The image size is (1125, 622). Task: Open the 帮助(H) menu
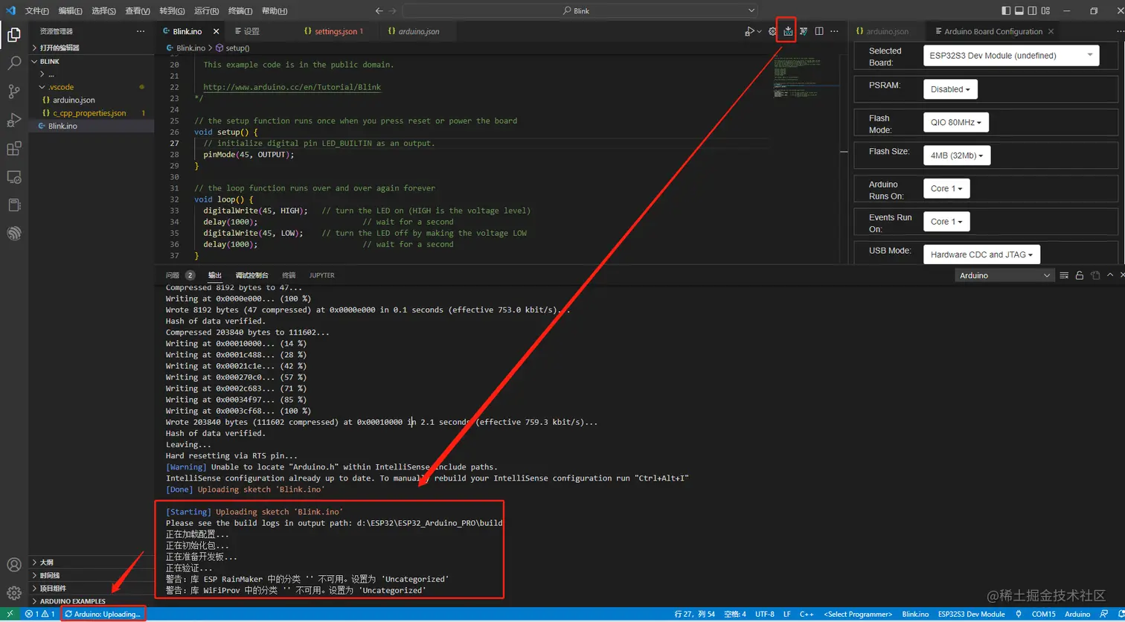pos(275,11)
